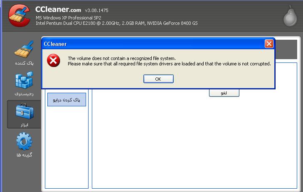Click the version text v3.08.1475

point(96,10)
